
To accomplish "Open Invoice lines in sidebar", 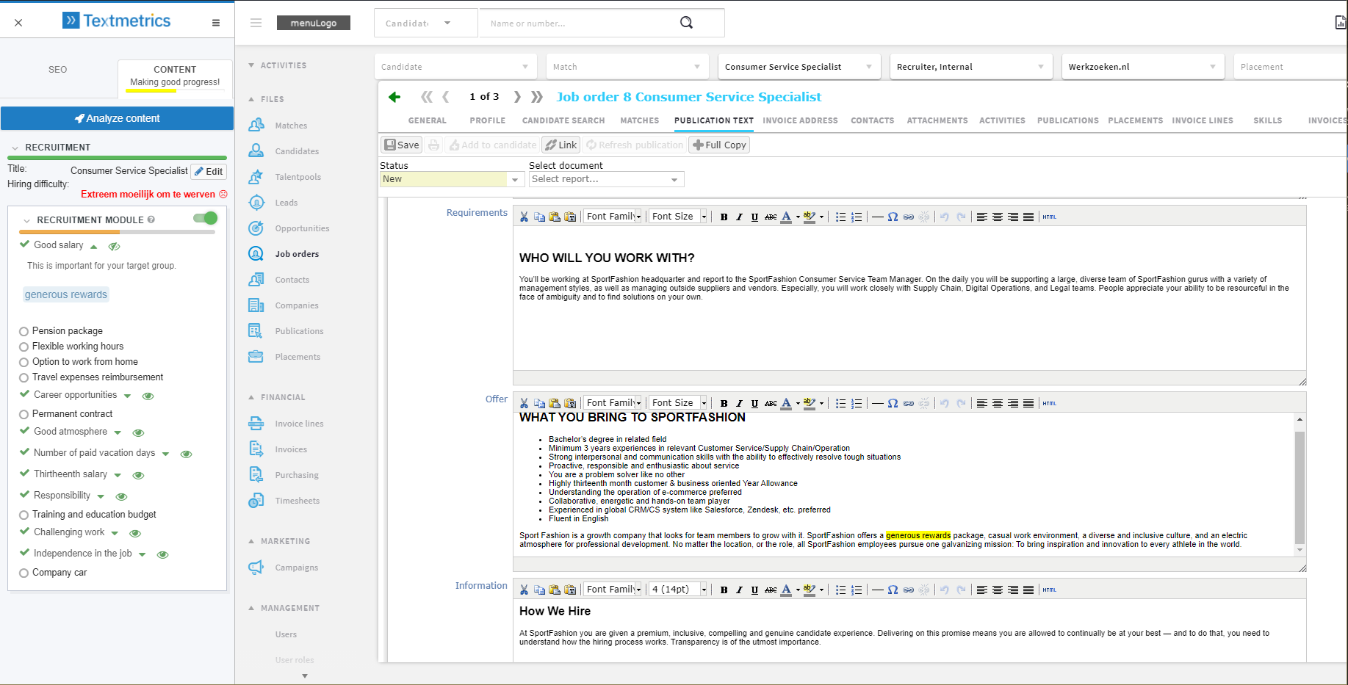I will tap(299, 424).
